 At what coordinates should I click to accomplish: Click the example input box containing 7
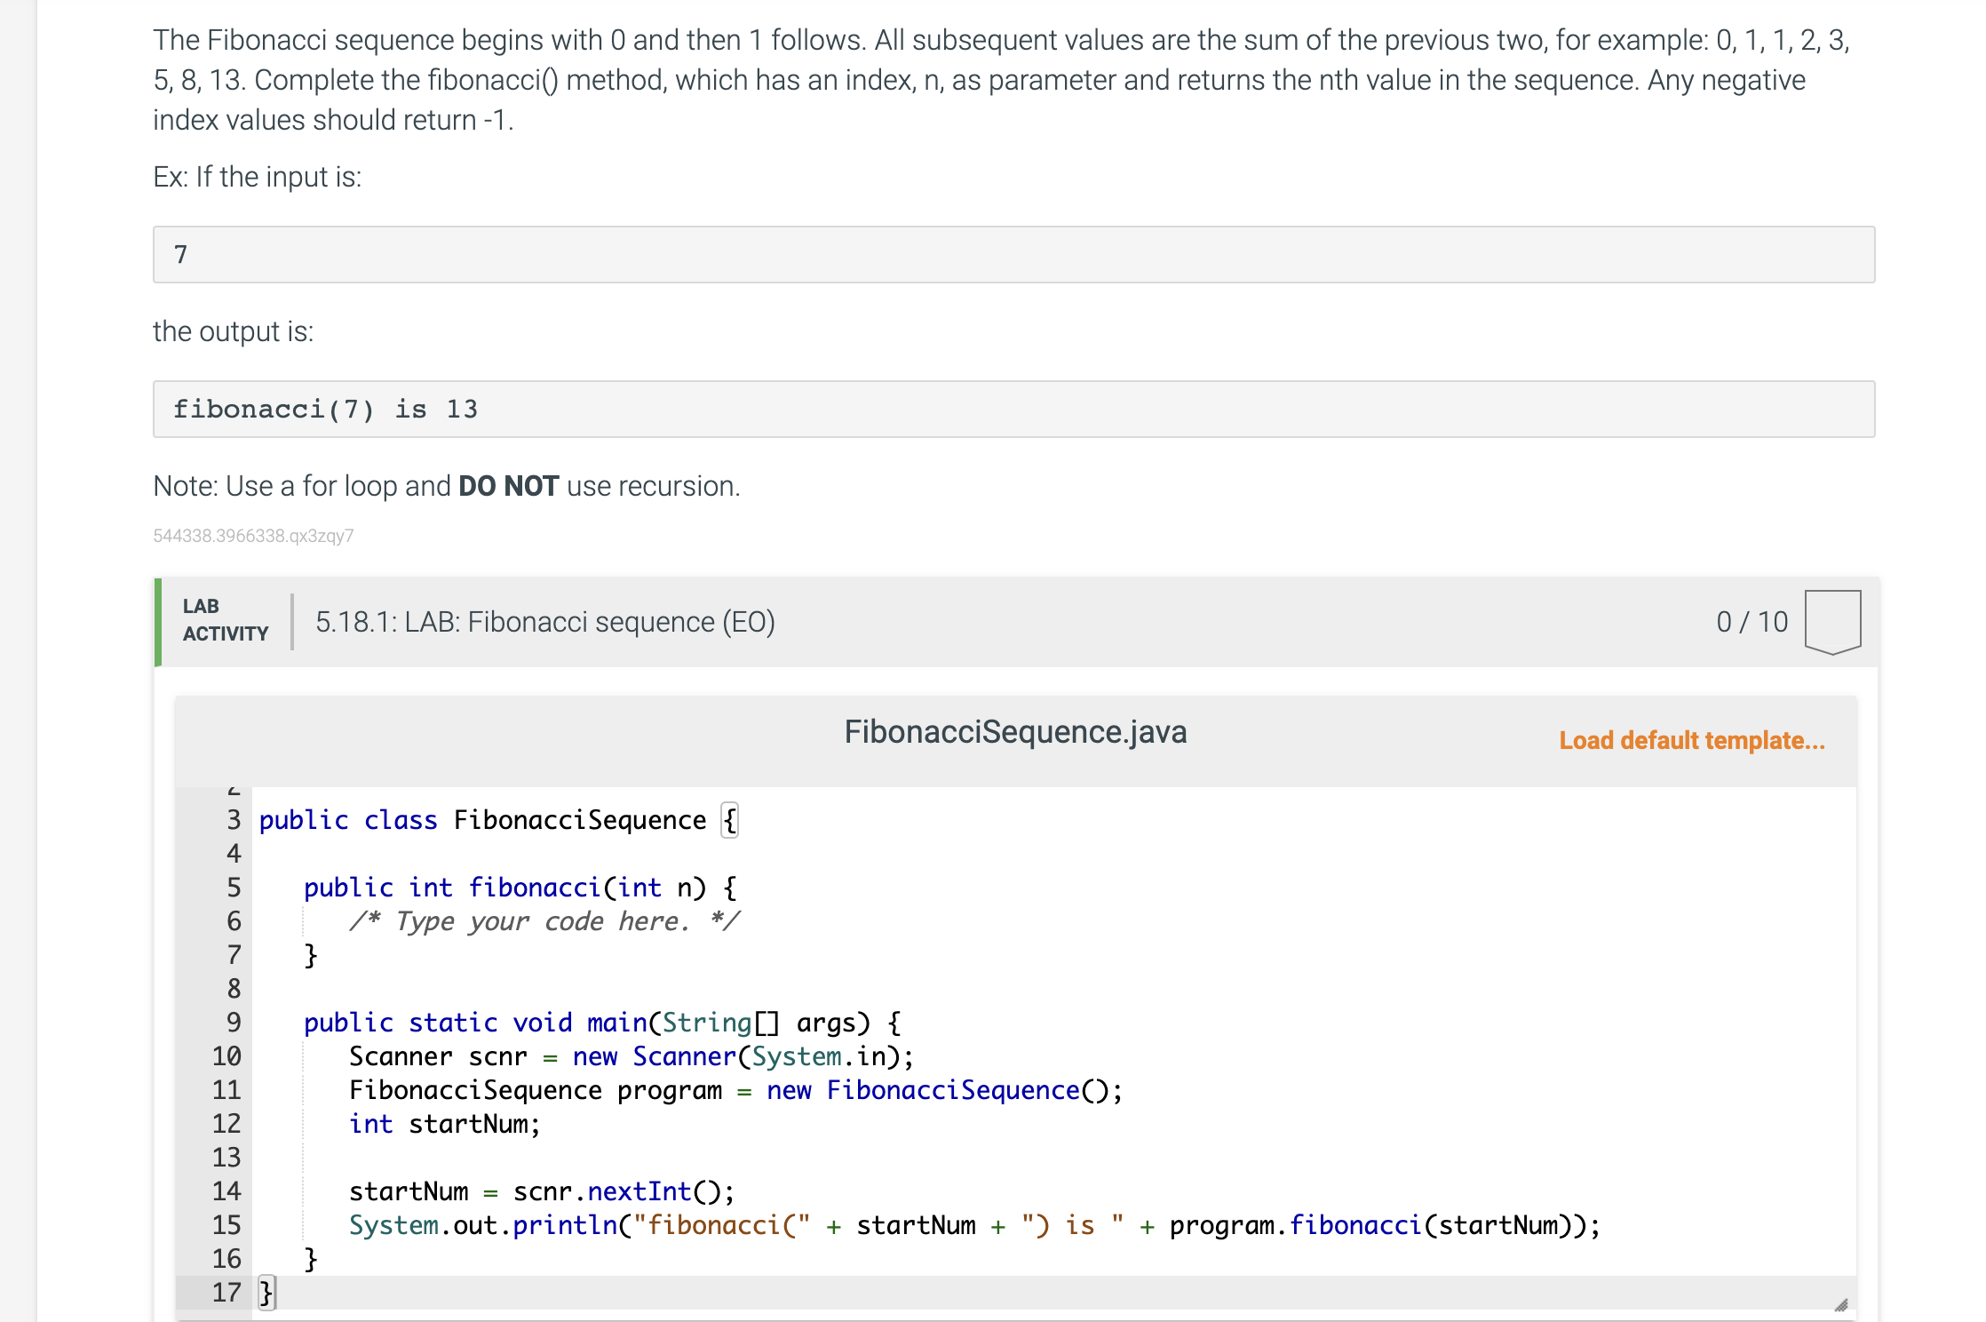click(1013, 254)
